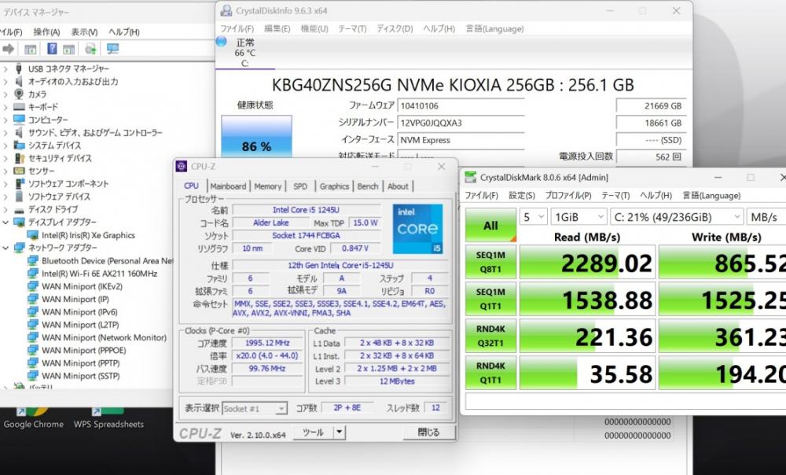Click the 86 % health status button

click(x=257, y=136)
